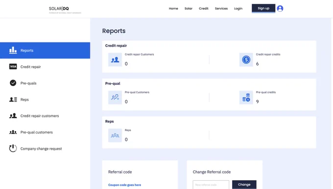Open Pre-qual customers page
Image resolution: width=333 pixels, height=189 pixels.
(x=45, y=132)
